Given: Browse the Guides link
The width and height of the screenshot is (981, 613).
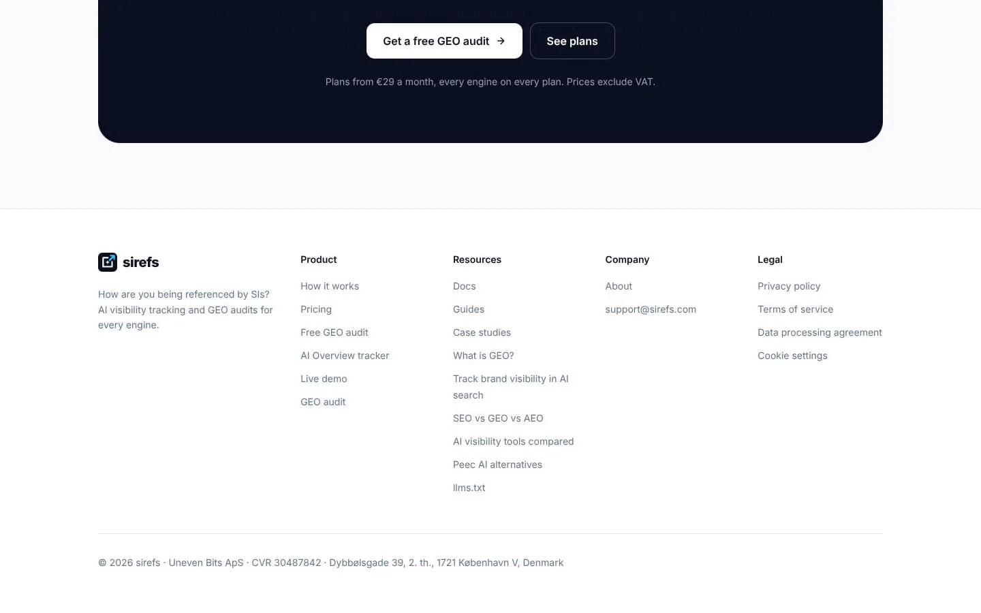Looking at the screenshot, I should [469, 309].
